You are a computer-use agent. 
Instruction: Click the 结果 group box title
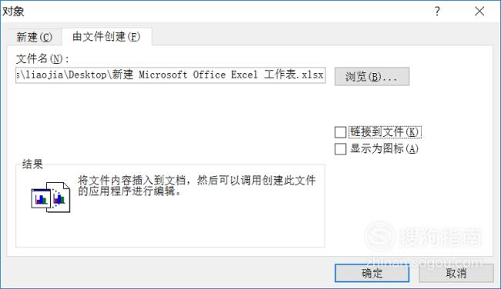pyautogui.click(x=32, y=164)
